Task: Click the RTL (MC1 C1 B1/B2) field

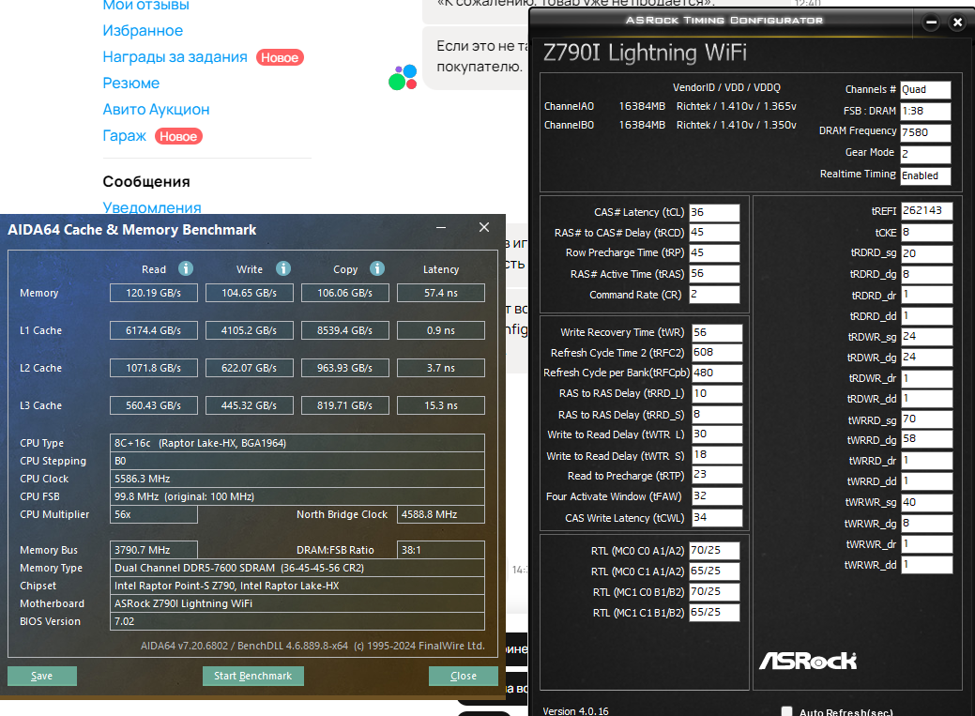Action: click(x=714, y=612)
